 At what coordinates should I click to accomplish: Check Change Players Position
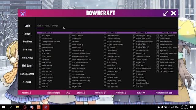40,42
